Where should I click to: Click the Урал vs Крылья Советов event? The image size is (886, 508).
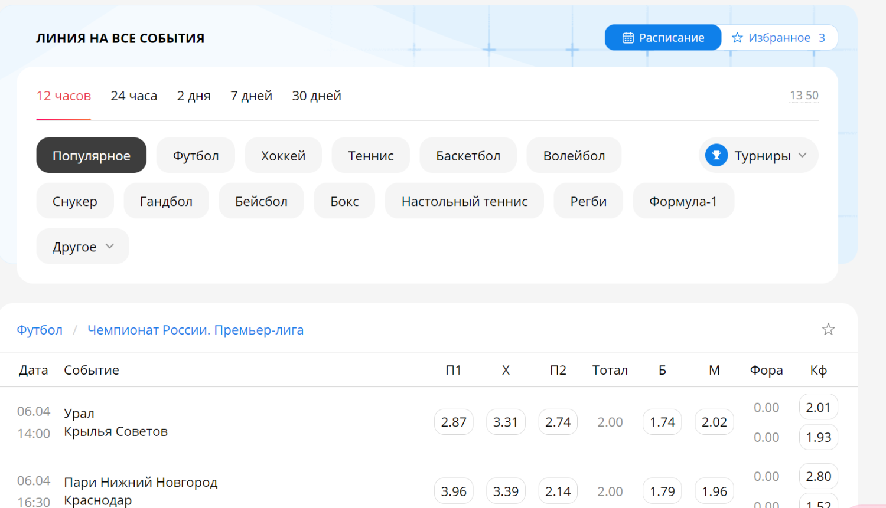tap(116, 422)
